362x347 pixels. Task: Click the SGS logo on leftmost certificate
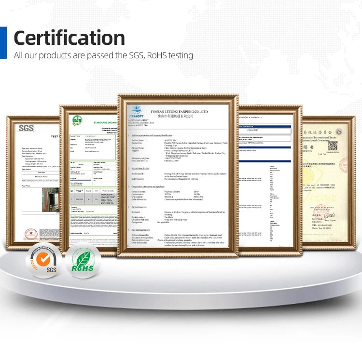(26, 128)
